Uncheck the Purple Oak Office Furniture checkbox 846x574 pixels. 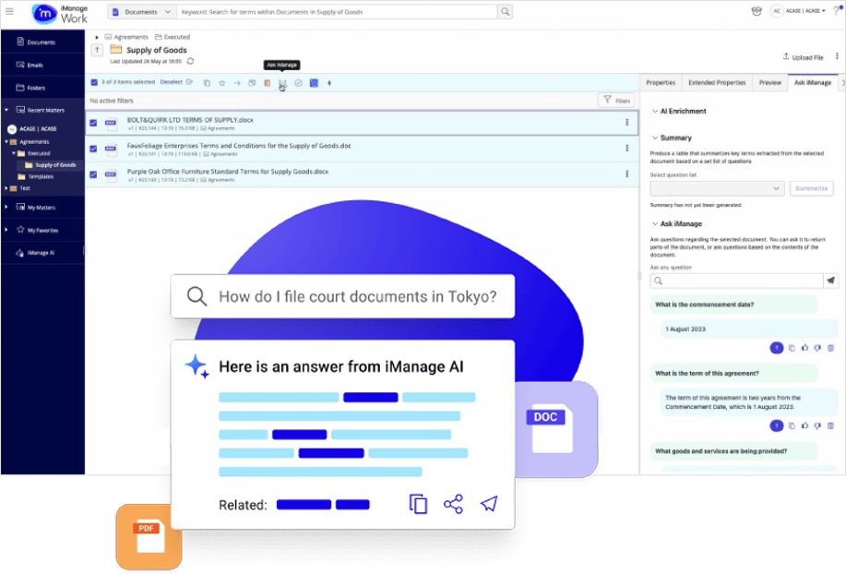click(x=93, y=174)
